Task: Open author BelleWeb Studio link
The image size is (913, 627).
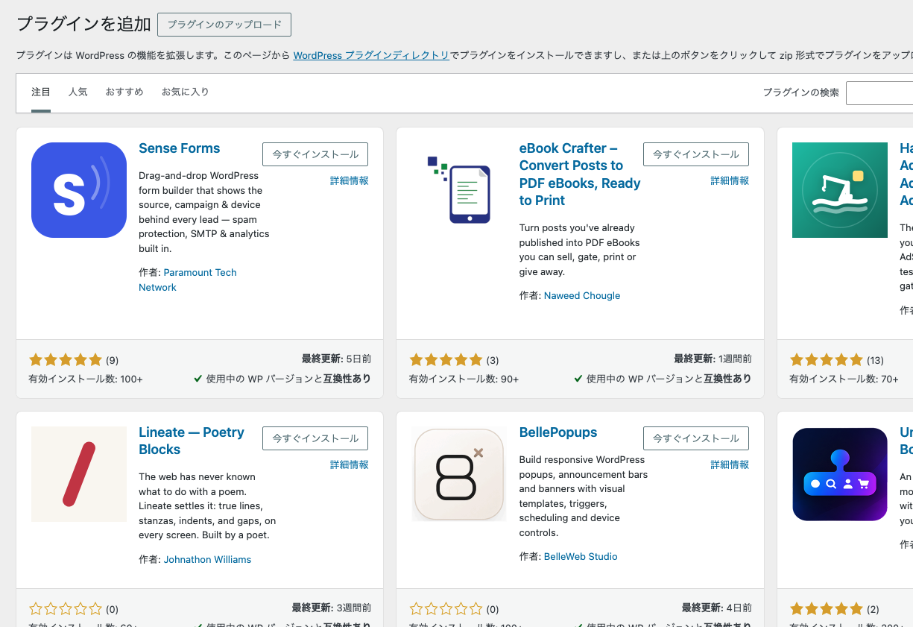Action: tap(581, 557)
